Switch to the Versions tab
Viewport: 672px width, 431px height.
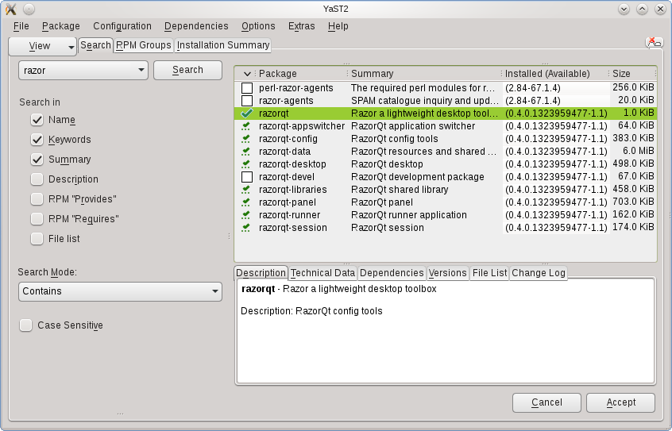click(447, 273)
